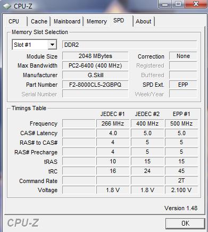Click the JEDEC #2 column header
The height and width of the screenshot is (232, 208).
pos(147,114)
